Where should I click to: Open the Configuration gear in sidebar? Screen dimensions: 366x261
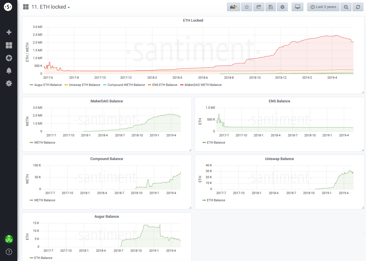(9, 83)
